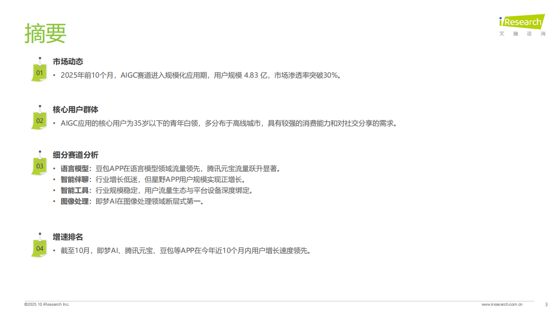Click the 即梦AI、腾讯元宝 growth ranking sentence
Screen dimensions: 559x314
coord(186,251)
